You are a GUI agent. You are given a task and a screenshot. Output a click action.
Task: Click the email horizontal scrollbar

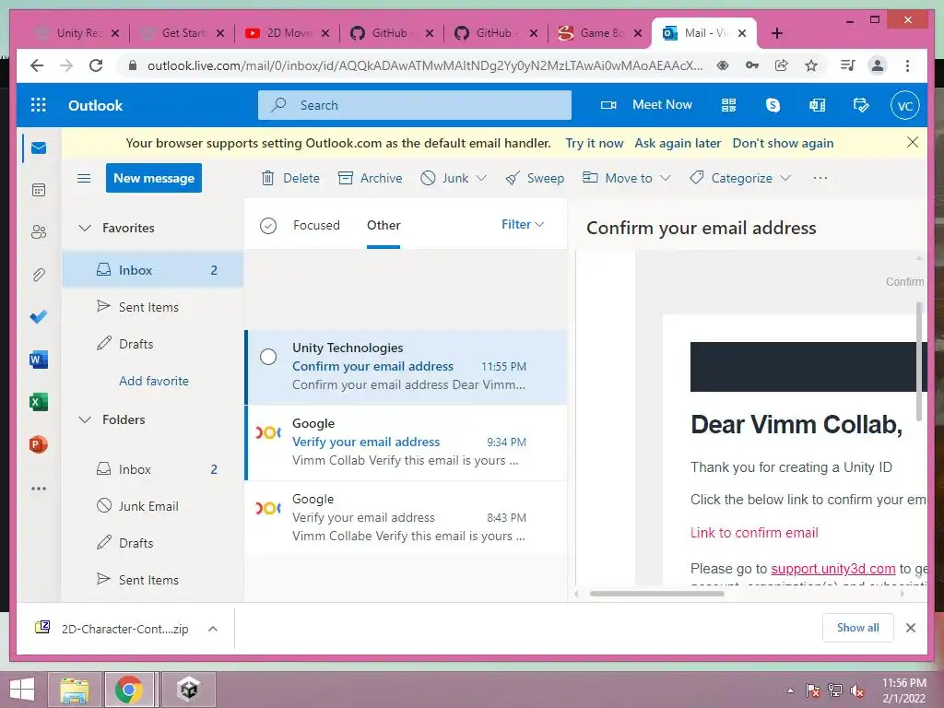(x=656, y=594)
